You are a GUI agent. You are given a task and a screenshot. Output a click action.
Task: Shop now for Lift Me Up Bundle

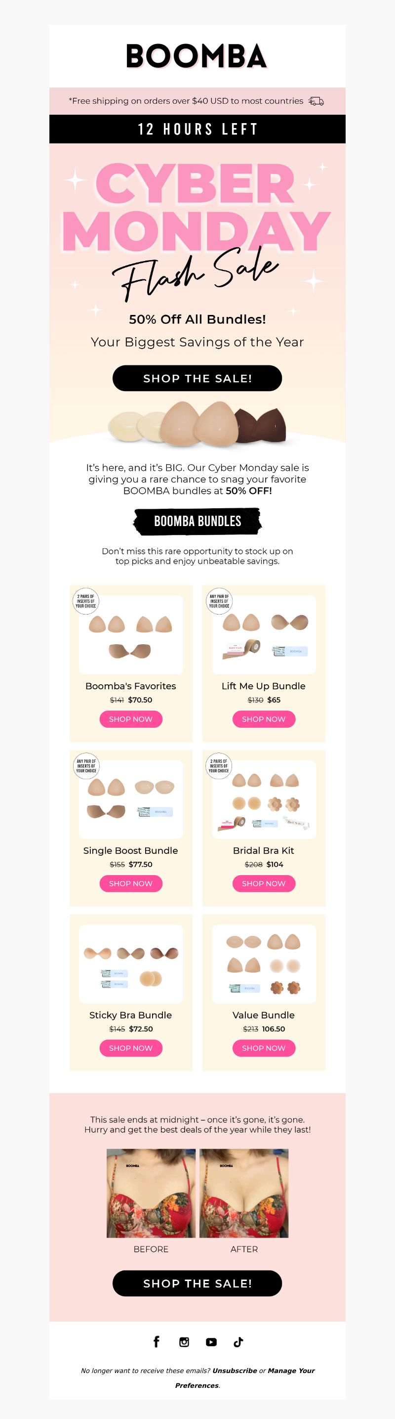click(264, 719)
